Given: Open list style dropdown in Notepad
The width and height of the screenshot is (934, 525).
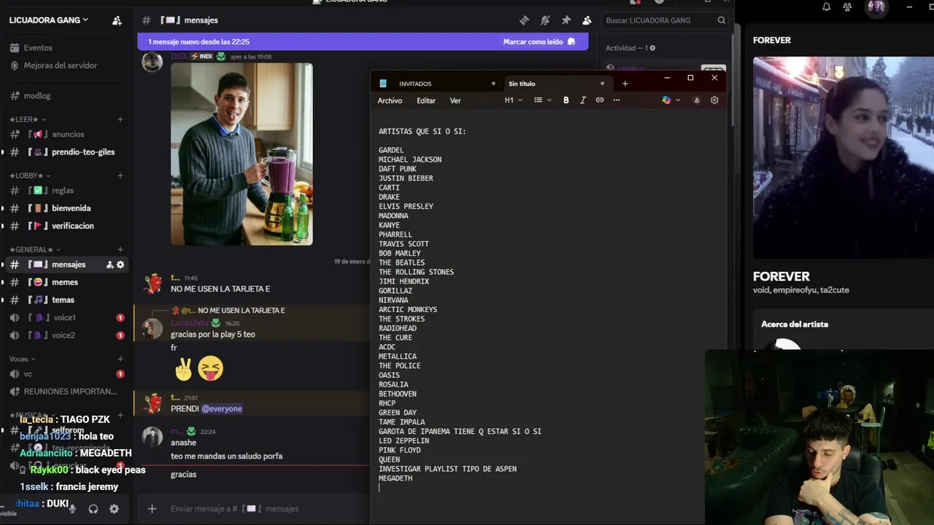Looking at the screenshot, I should (x=542, y=101).
